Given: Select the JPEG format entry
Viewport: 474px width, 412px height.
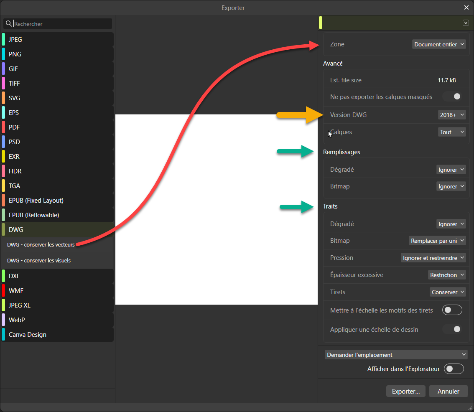Looking at the screenshot, I should [15, 40].
